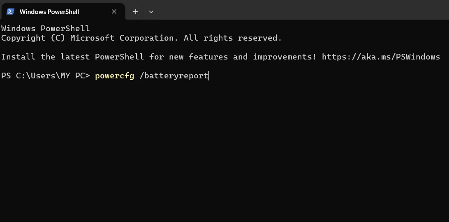Click the first line reading Windows PowerShell

pyautogui.click(x=45, y=28)
